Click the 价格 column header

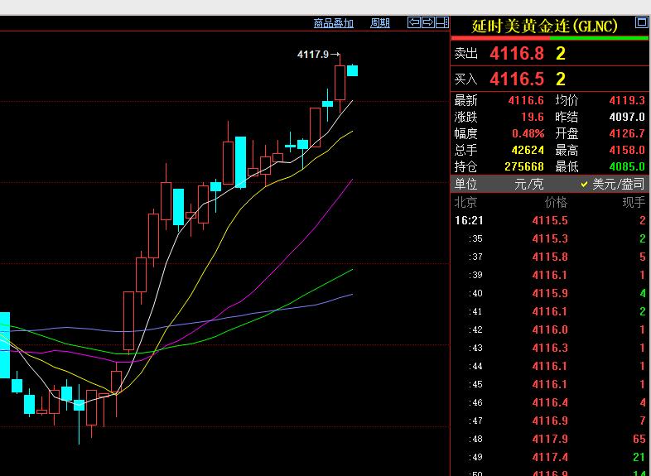click(556, 203)
